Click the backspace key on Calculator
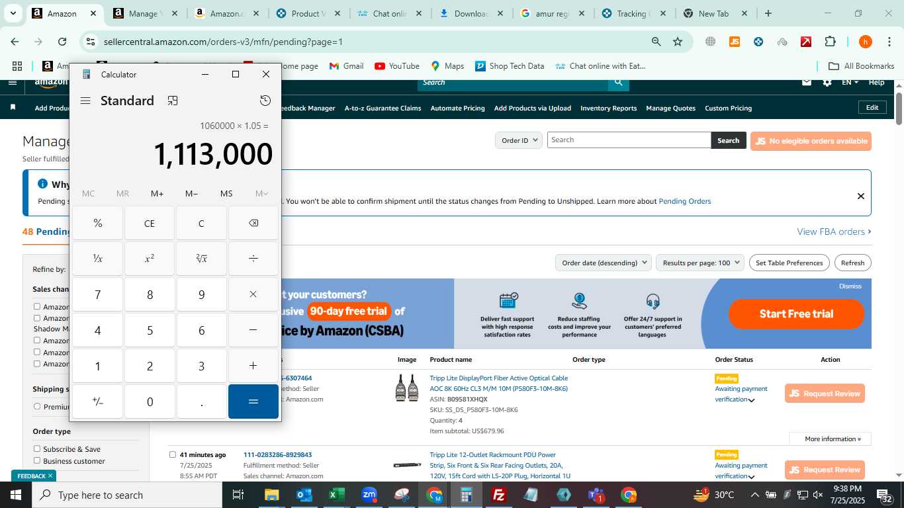Viewport: 904px width, 508px height. 253,223
